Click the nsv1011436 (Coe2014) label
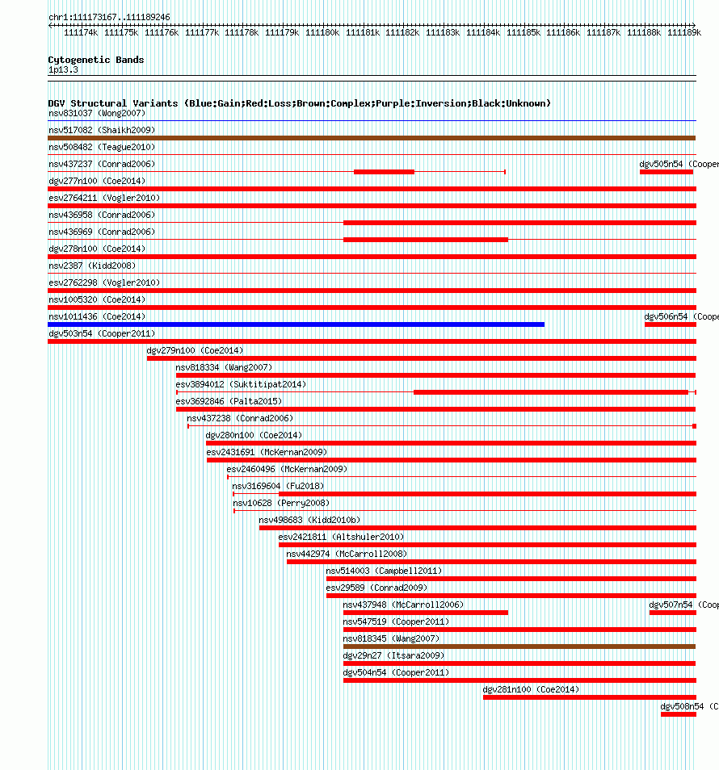Image resolution: width=719 pixels, height=770 pixels. [97, 316]
